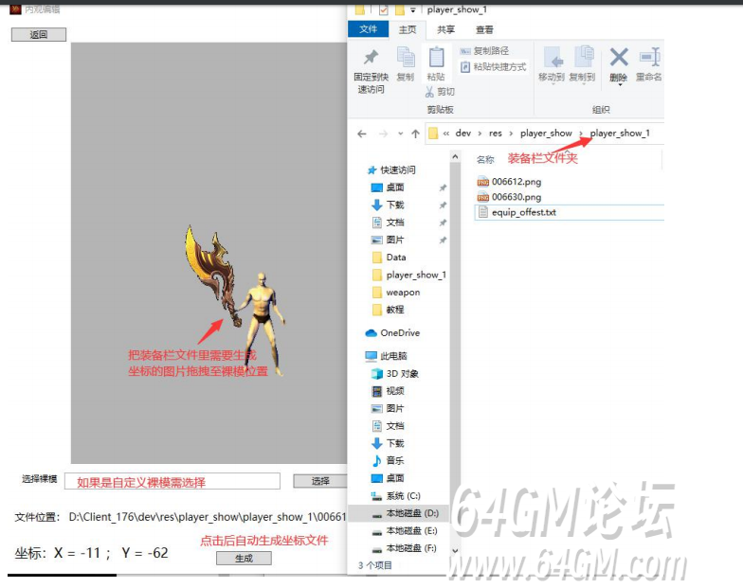This screenshot has width=743, height=588.
Task: Open the recent locations dropdown arrow
Action: 401,134
